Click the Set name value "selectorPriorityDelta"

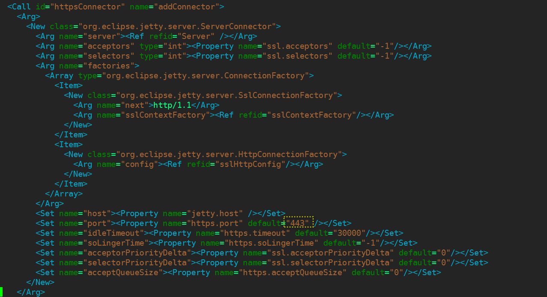click(x=137, y=263)
